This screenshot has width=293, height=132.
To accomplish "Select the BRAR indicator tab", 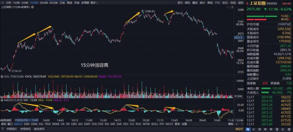I will 56,124.
